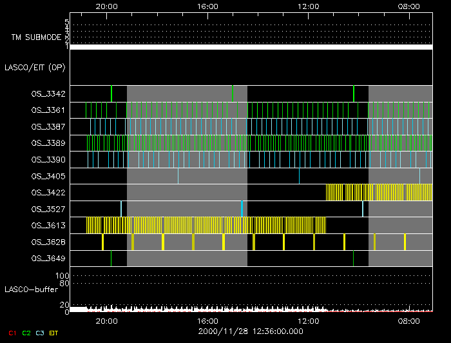Click the LASCO/EIT (OP) row label
451x343 pixels.
click(35, 68)
